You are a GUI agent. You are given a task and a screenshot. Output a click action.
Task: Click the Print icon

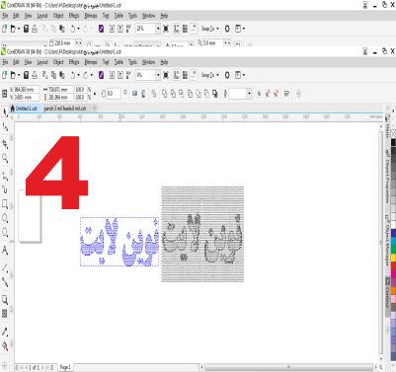(x=35, y=75)
